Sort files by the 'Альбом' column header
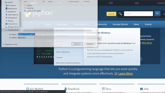Image resolution: width=165 pixels, height=93 pixels. (x=87, y=2)
